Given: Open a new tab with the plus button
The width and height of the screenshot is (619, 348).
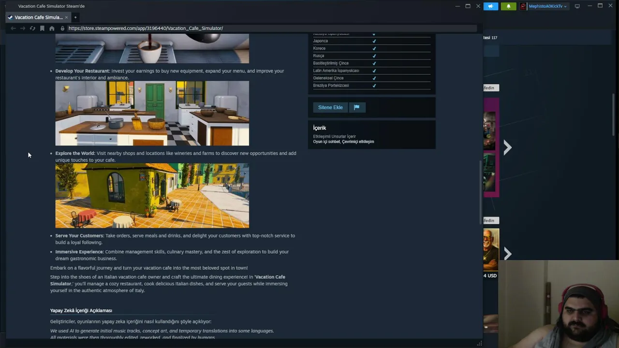Looking at the screenshot, I should 75,17.
